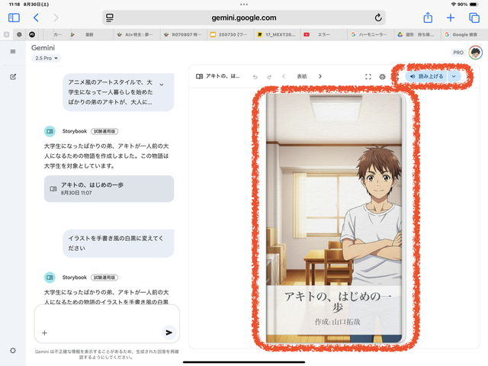Viewport: 488px width, 366px height.
Task: Switch to the ハーモニーラ browser tab
Action: tap(371, 34)
